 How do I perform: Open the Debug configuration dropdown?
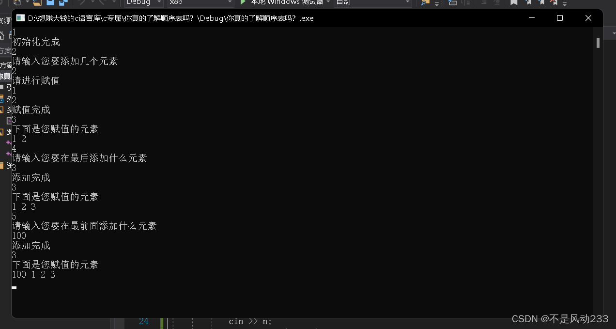tap(144, 2)
